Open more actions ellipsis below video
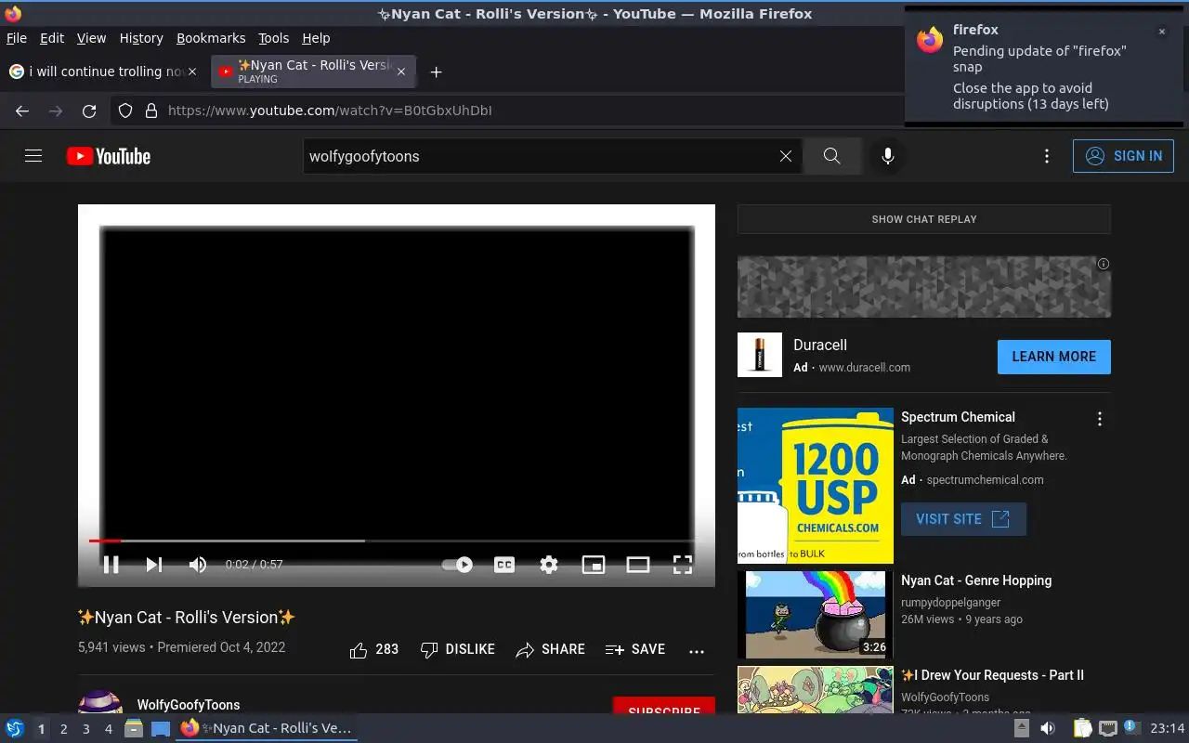The width and height of the screenshot is (1189, 743). tap(697, 651)
